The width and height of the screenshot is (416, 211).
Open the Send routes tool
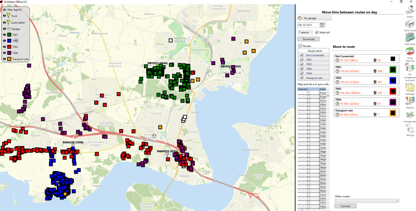409,25
